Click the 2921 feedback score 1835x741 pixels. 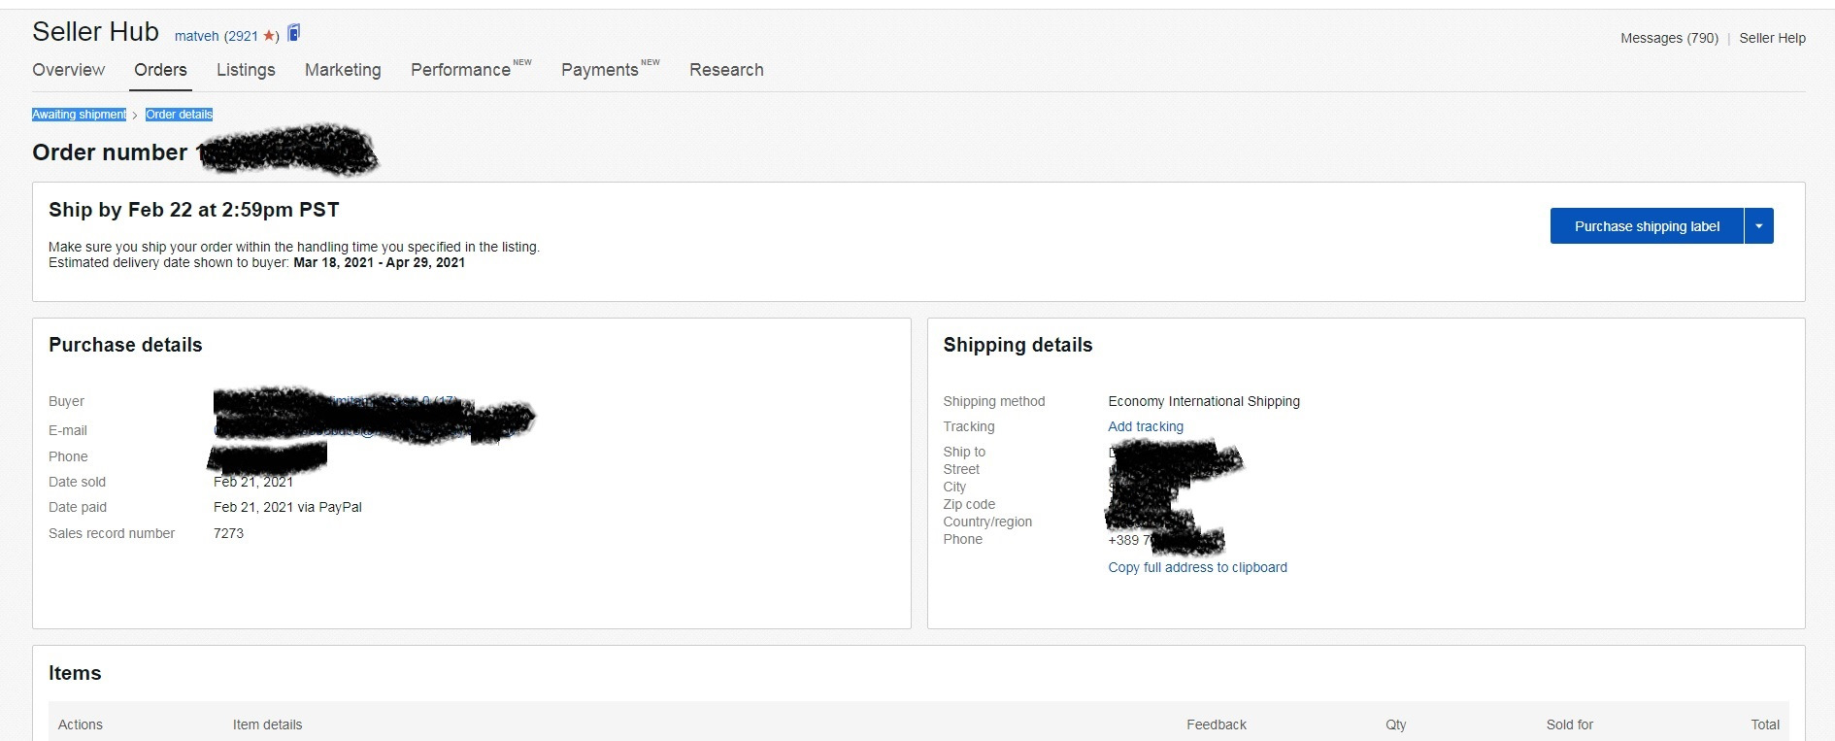(243, 36)
